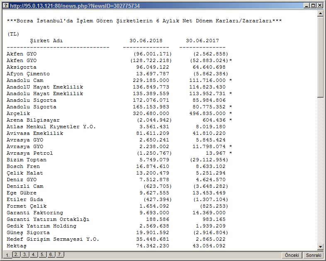The height and width of the screenshot is (261, 326).
Task: Click the Sonraki button
Action: tap(313, 255)
